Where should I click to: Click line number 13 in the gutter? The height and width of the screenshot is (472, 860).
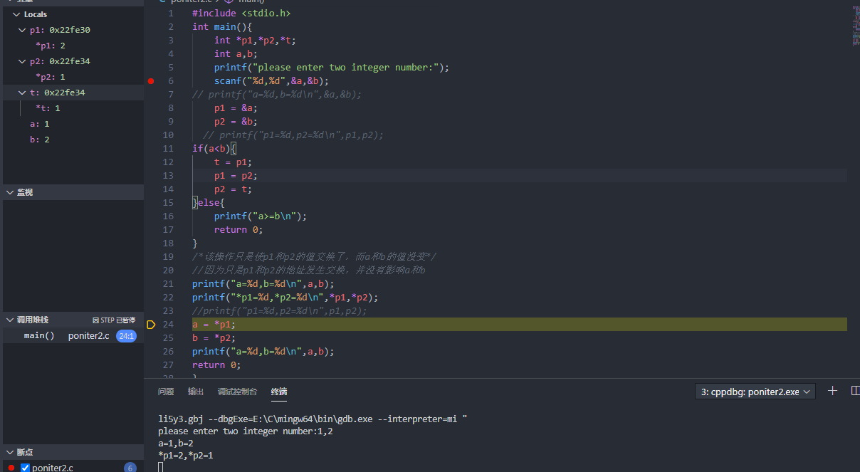(x=168, y=176)
